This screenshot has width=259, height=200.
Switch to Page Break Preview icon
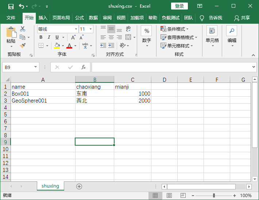(183, 196)
